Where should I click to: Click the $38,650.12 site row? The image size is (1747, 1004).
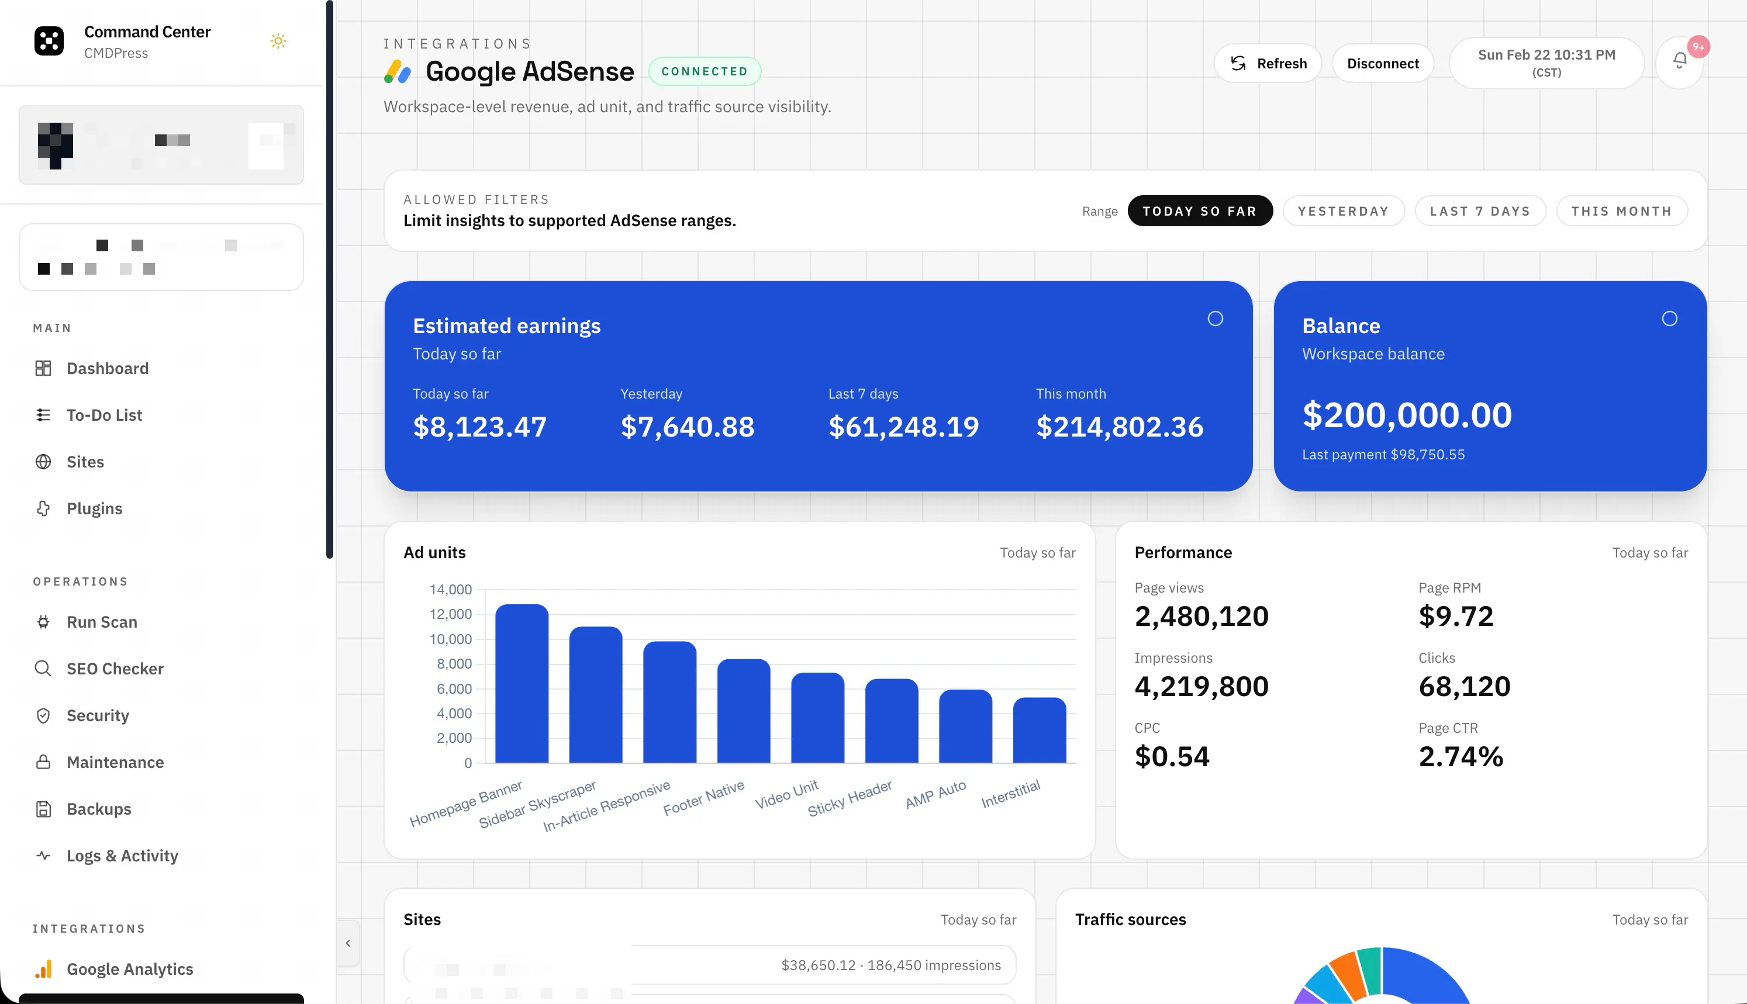click(x=710, y=965)
